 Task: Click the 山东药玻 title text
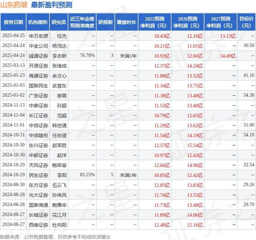coord(14,5)
